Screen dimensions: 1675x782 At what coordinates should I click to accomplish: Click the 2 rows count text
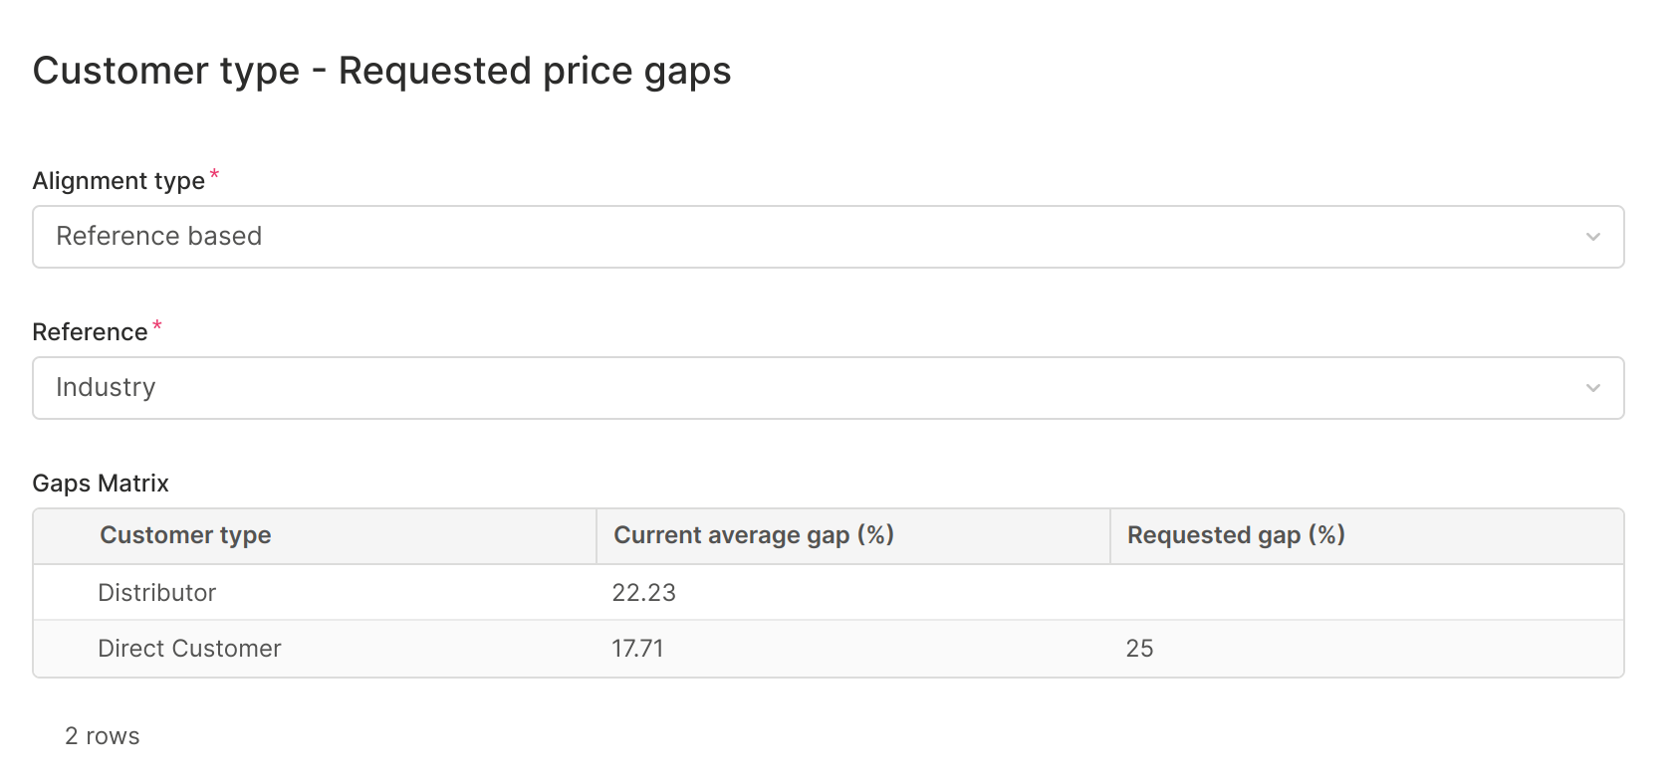(x=103, y=736)
